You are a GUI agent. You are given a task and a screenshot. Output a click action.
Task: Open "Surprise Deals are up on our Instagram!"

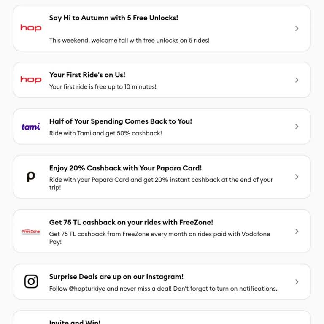(116, 277)
